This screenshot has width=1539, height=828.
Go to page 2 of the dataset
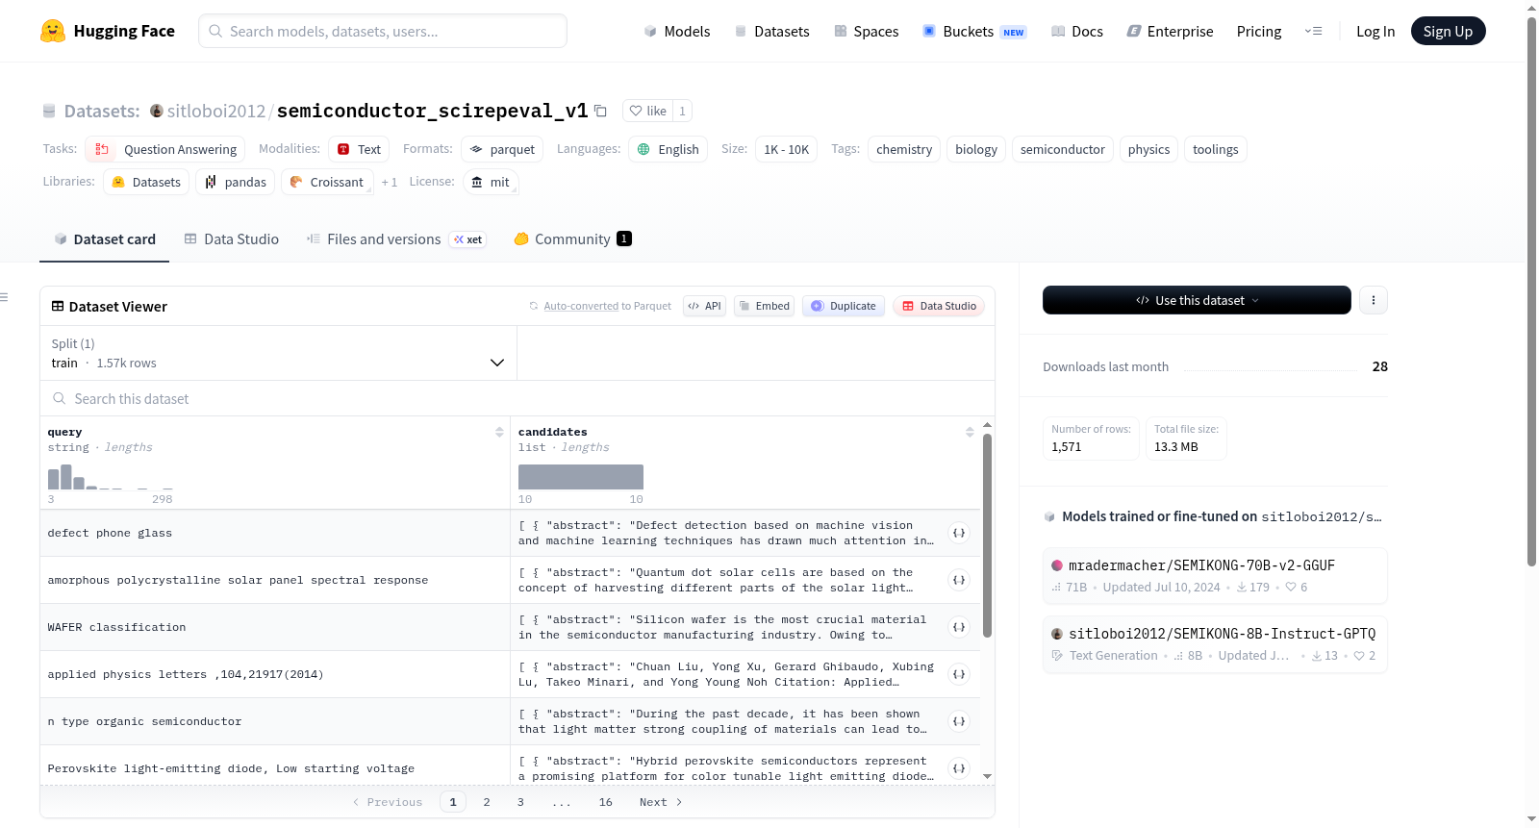click(487, 802)
